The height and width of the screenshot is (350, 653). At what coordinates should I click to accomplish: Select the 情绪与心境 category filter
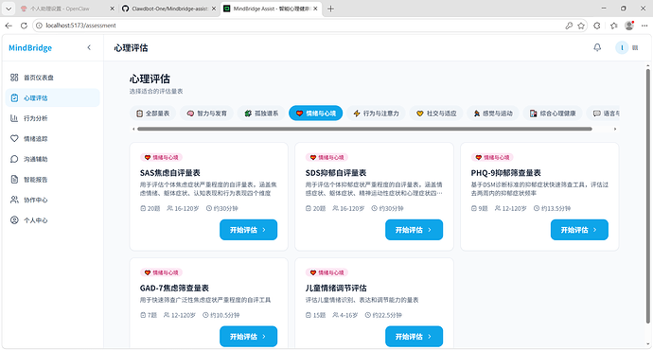point(316,114)
